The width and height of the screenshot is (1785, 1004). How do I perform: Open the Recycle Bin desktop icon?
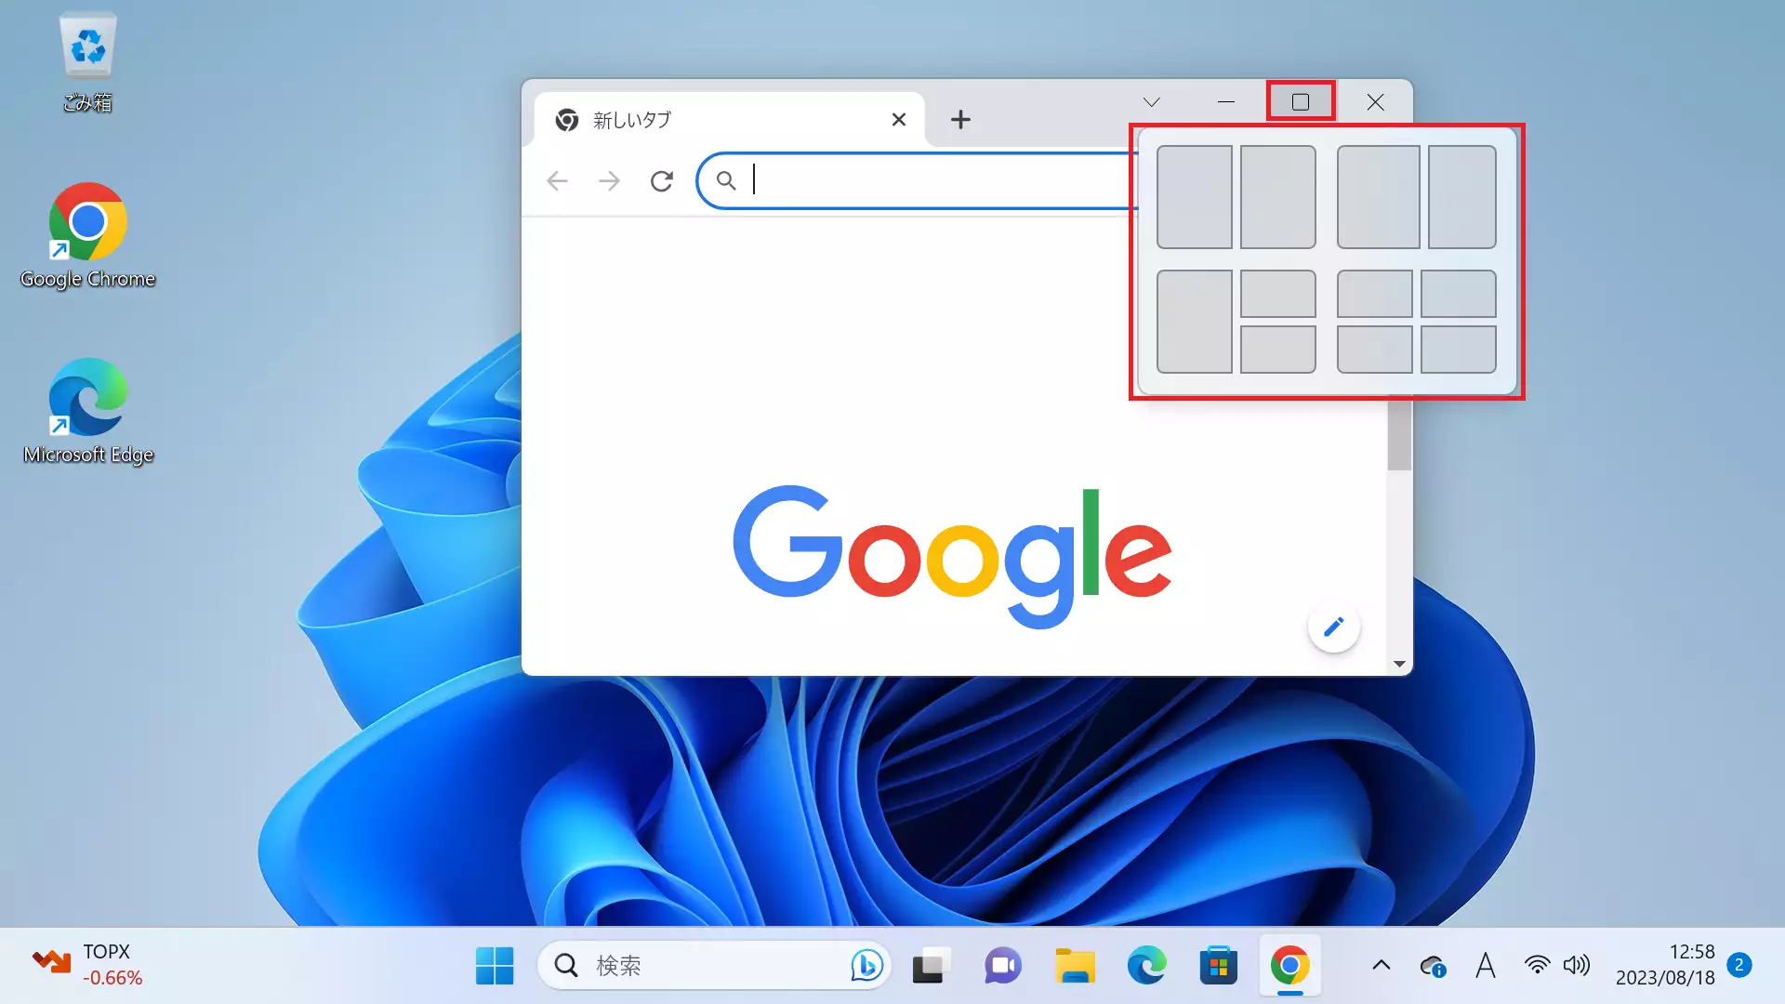point(87,61)
